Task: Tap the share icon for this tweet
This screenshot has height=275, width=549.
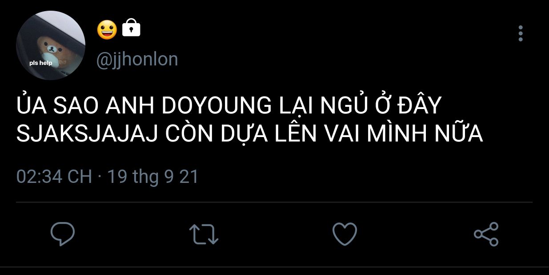Action: [x=486, y=234]
